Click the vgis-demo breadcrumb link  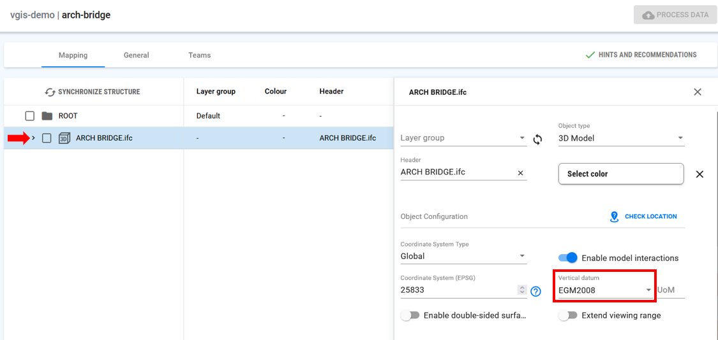point(32,15)
